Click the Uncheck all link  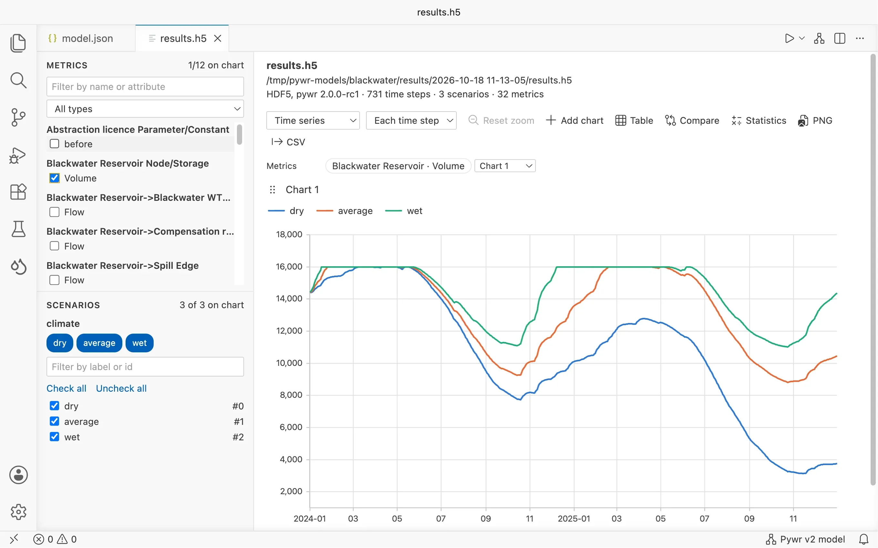tap(121, 388)
